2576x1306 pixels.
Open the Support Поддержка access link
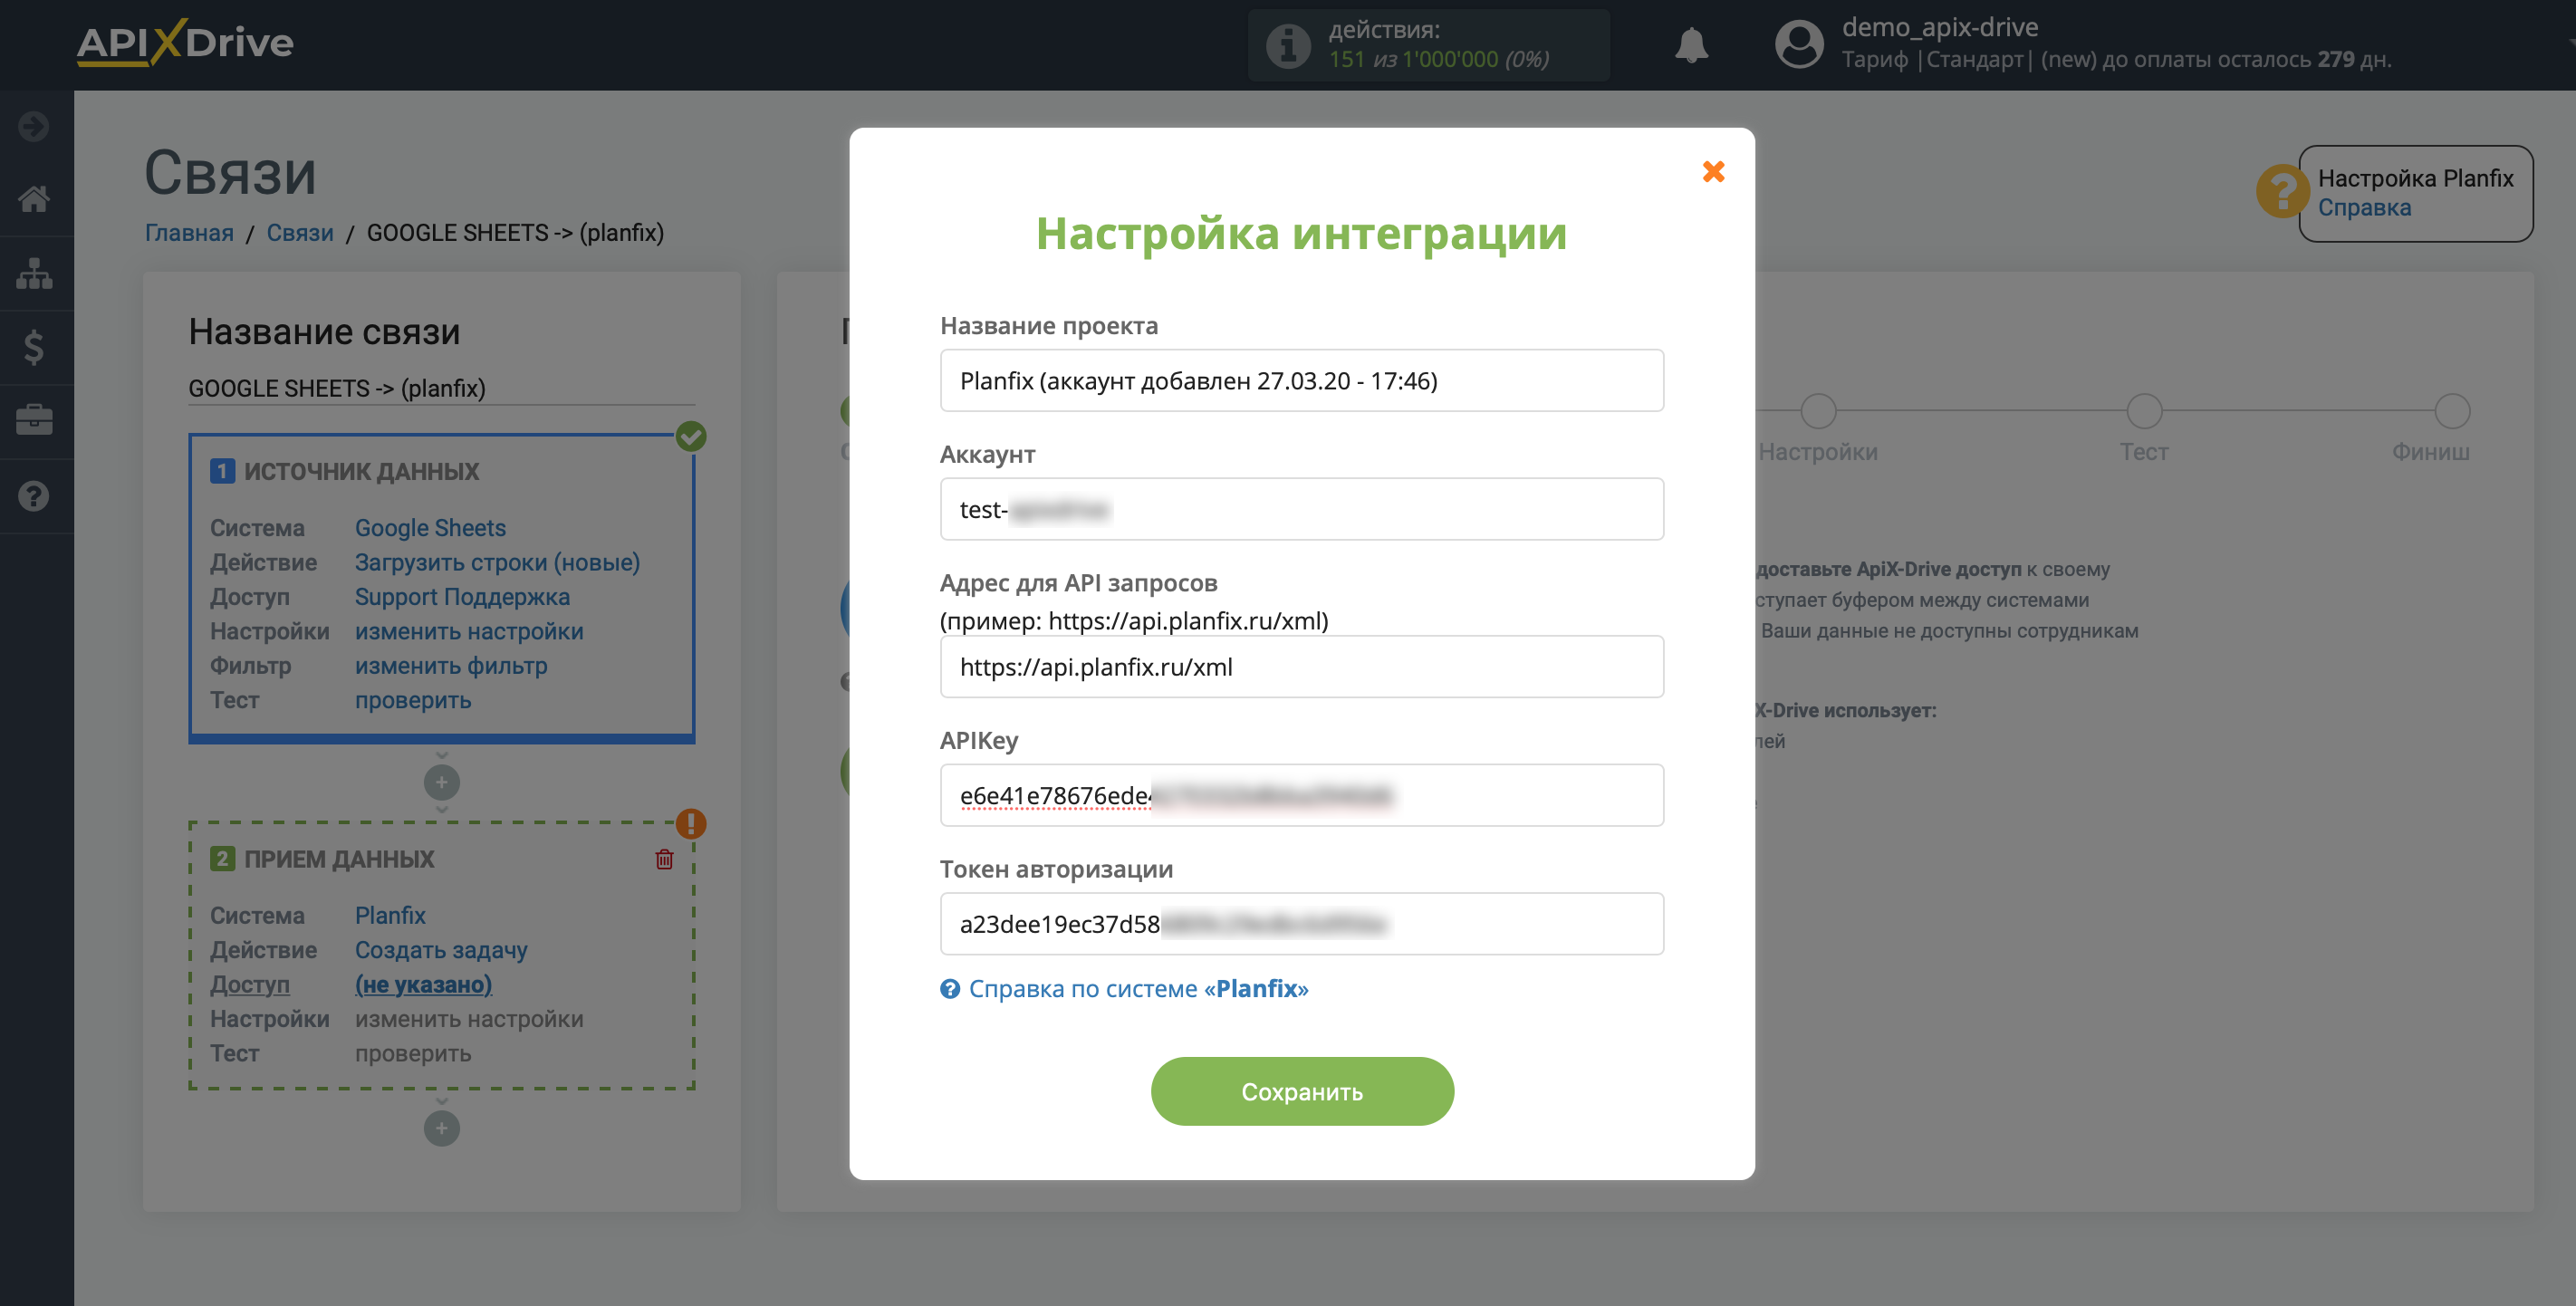(462, 596)
